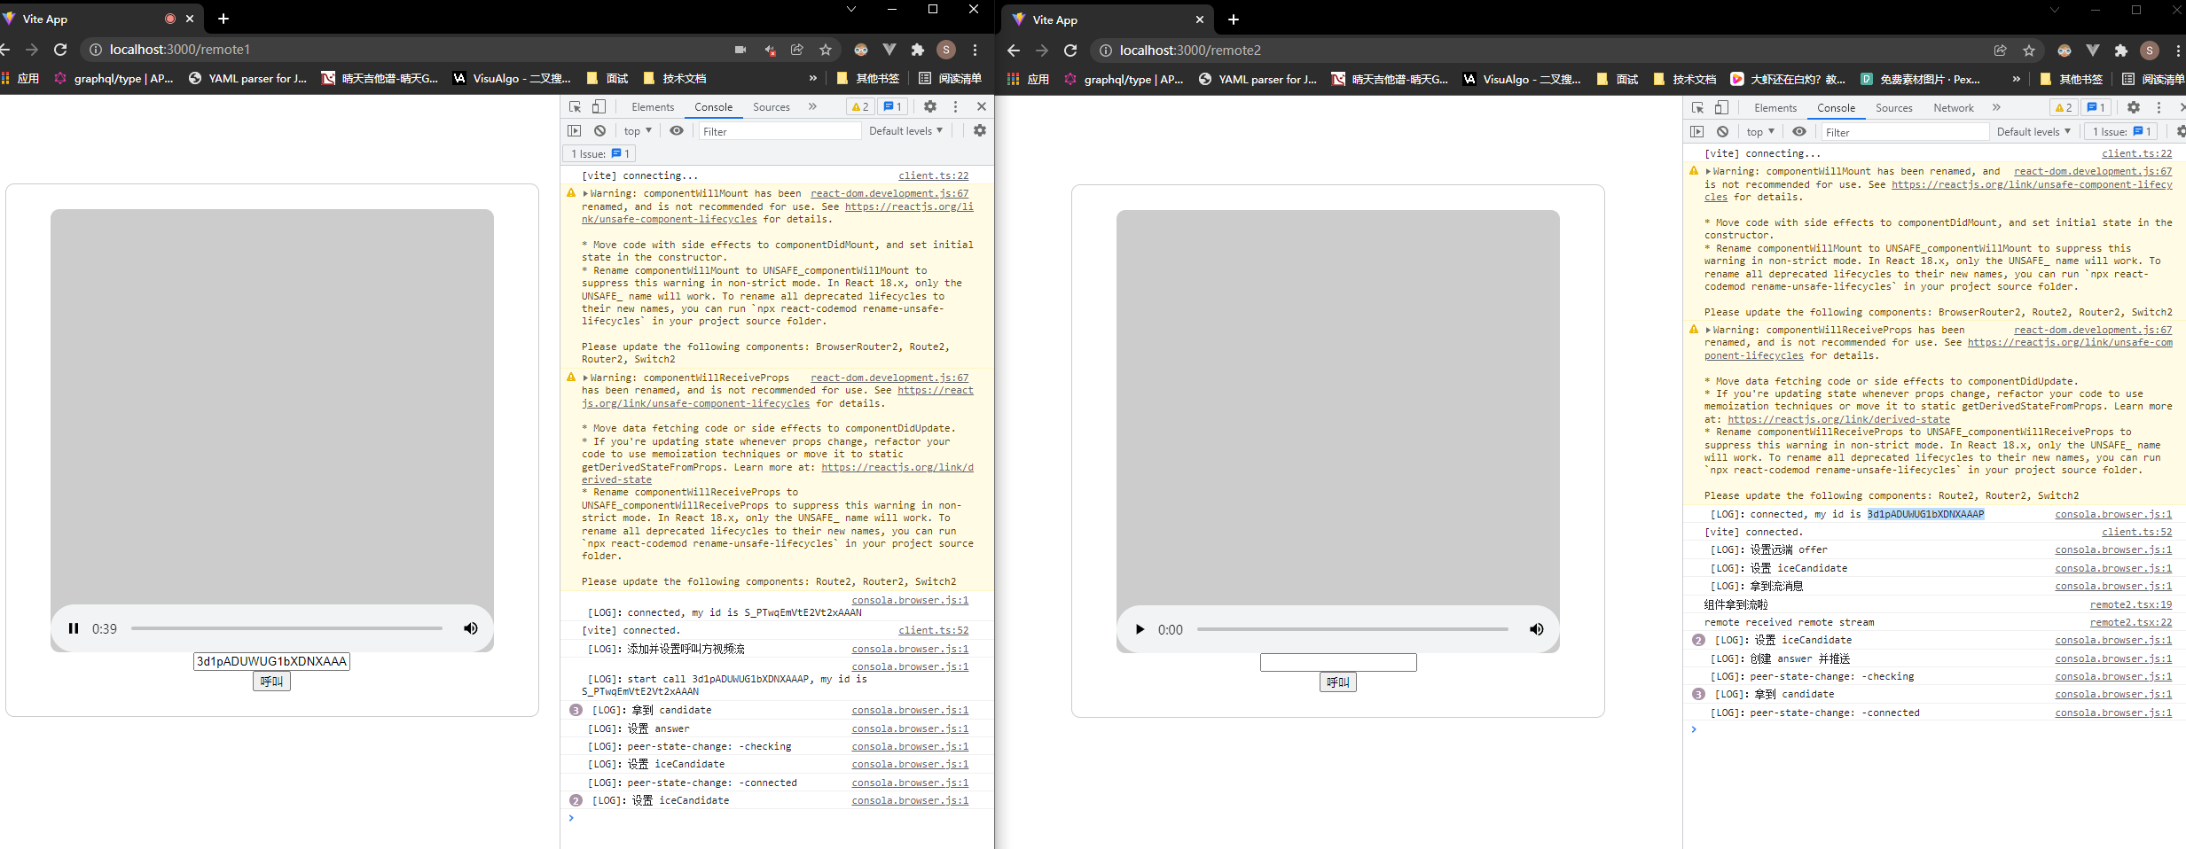Bookmark the localhost:3000/remote1 page with star

coord(826,50)
